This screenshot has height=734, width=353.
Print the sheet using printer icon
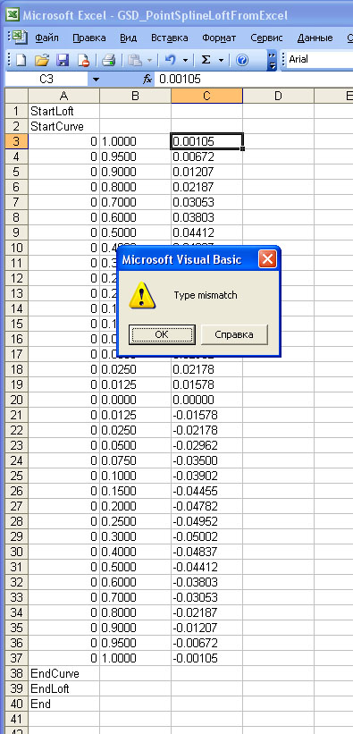(109, 59)
